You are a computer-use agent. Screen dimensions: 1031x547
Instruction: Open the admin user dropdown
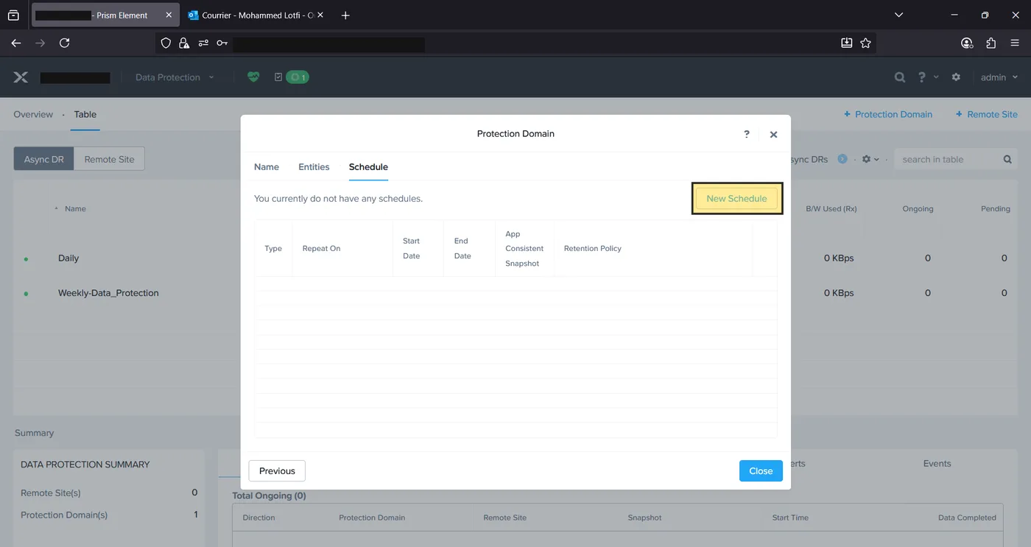[x=999, y=77]
